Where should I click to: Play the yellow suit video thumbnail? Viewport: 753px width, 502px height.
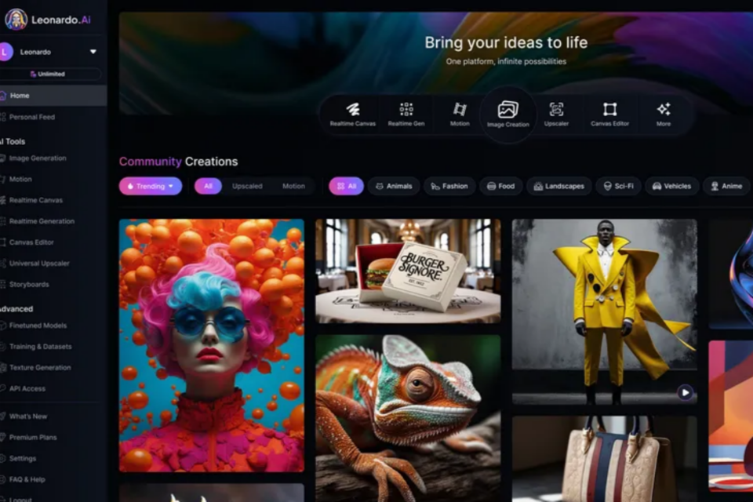click(685, 392)
